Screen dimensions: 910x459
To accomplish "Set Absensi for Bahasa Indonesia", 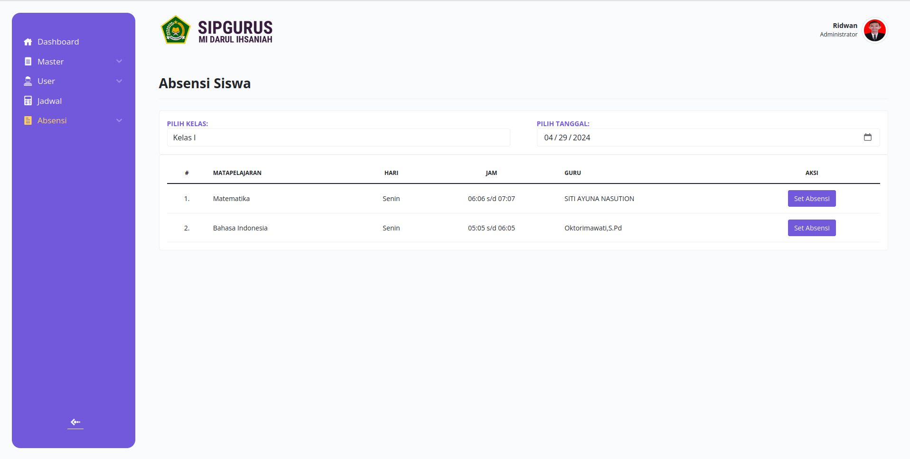I will click(x=812, y=228).
